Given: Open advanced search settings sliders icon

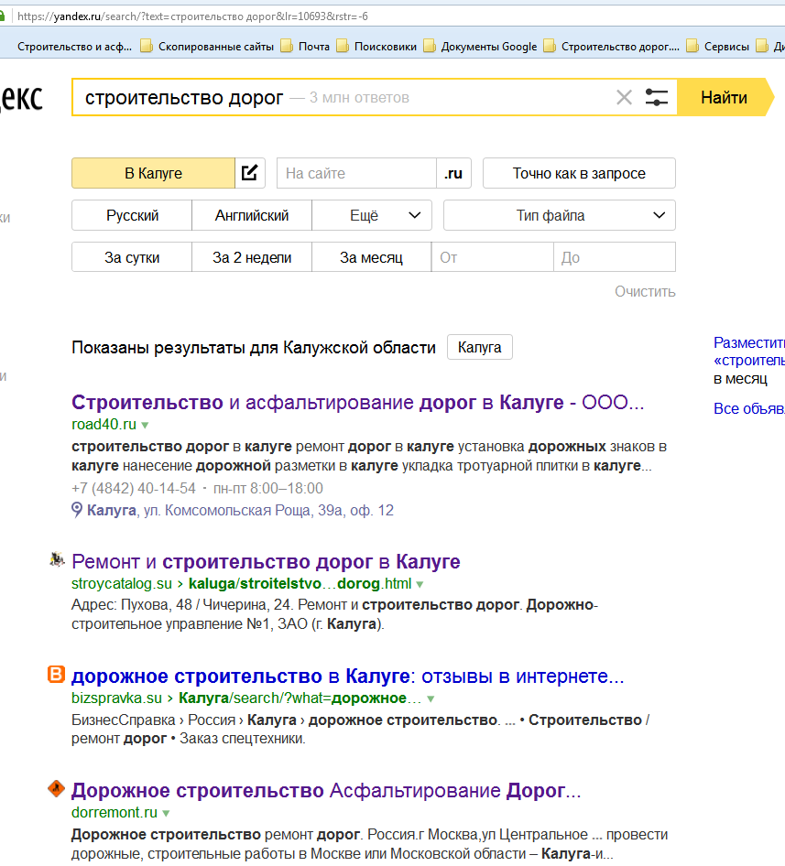Looking at the screenshot, I should pyautogui.click(x=657, y=98).
